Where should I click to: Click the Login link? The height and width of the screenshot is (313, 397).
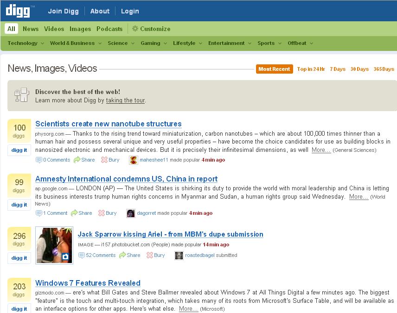pyautogui.click(x=130, y=11)
